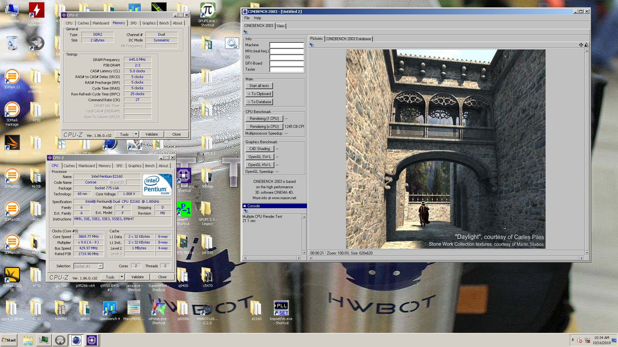The height and width of the screenshot is (347, 618).
Task: Launch the 3DMark Vantage shortcut
Action: coord(12,114)
